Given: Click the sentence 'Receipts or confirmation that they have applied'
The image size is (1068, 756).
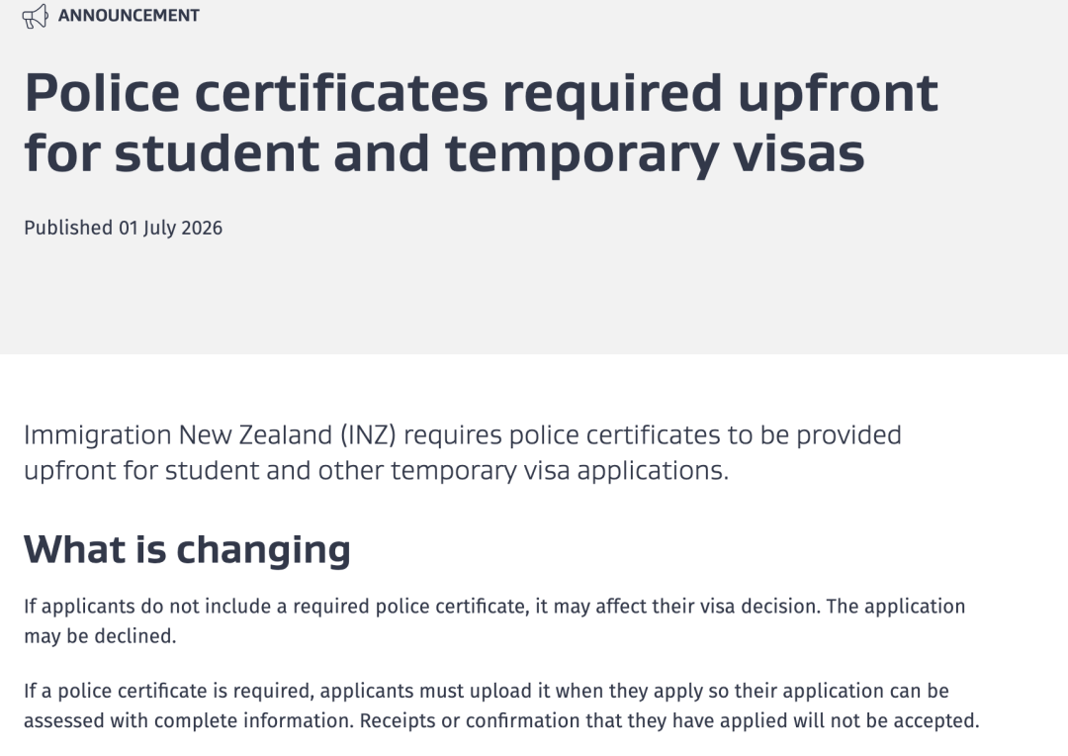Looking at the screenshot, I should coord(669,720).
